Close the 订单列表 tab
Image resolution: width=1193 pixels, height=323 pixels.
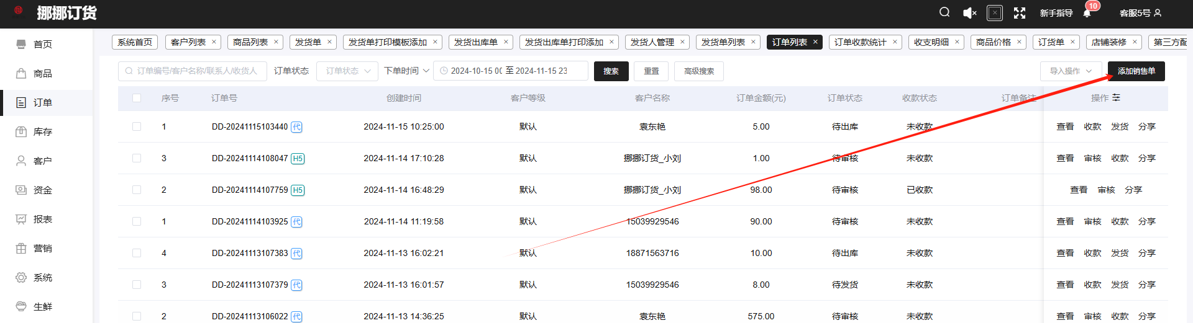pyautogui.click(x=815, y=42)
